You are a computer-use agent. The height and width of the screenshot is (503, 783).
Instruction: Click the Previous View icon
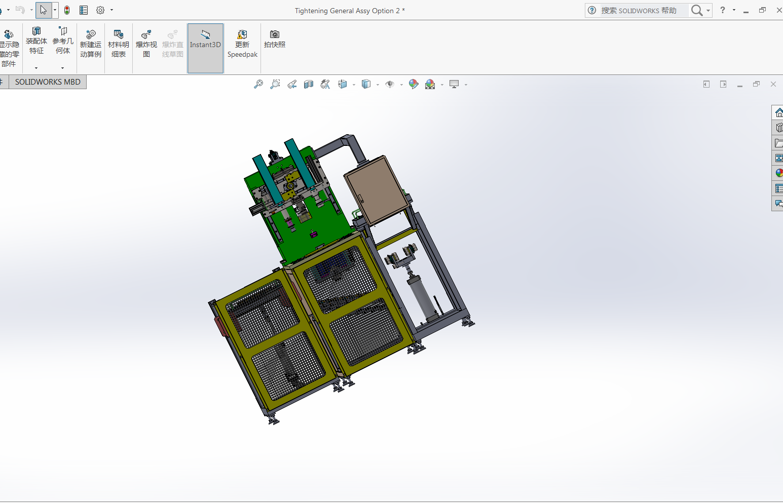click(x=292, y=85)
